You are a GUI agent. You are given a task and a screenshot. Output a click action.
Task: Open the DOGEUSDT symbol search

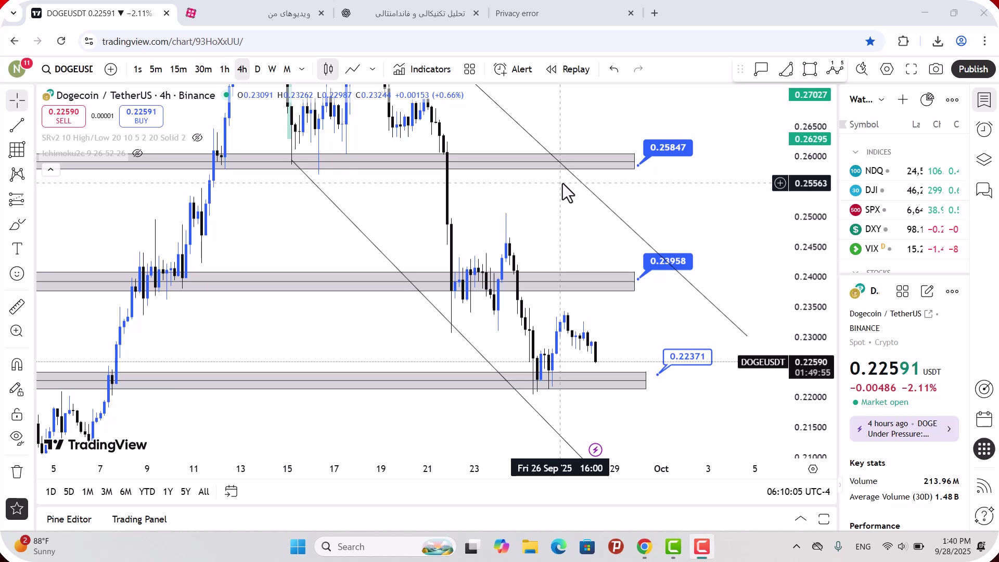click(x=68, y=69)
